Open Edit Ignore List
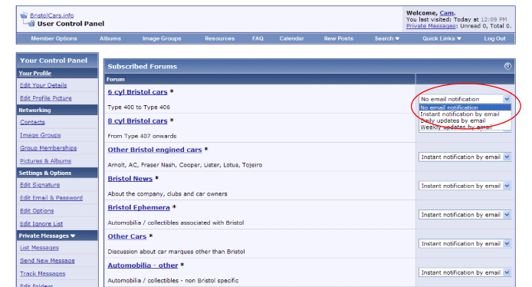The image size is (532, 287). point(41,224)
